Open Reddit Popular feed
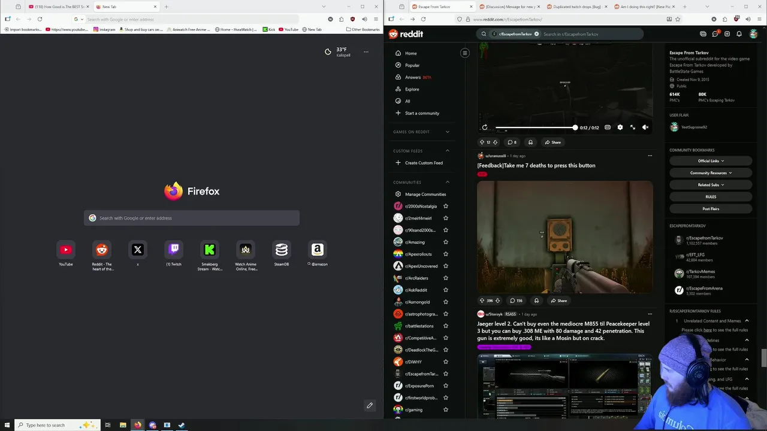This screenshot has height=431, width=767. [412, 65]
